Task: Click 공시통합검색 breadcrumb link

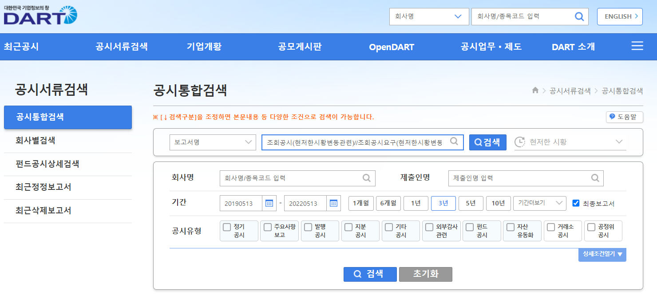Action: coord(622,90)
